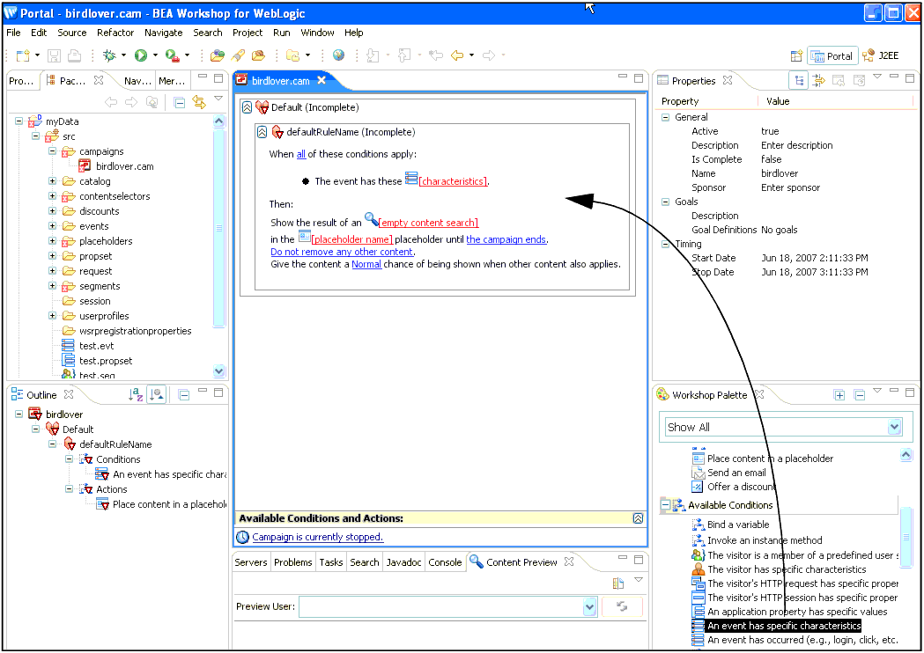Click the Workshop Palette view icon
924x653 pixels.
point(663,394)
